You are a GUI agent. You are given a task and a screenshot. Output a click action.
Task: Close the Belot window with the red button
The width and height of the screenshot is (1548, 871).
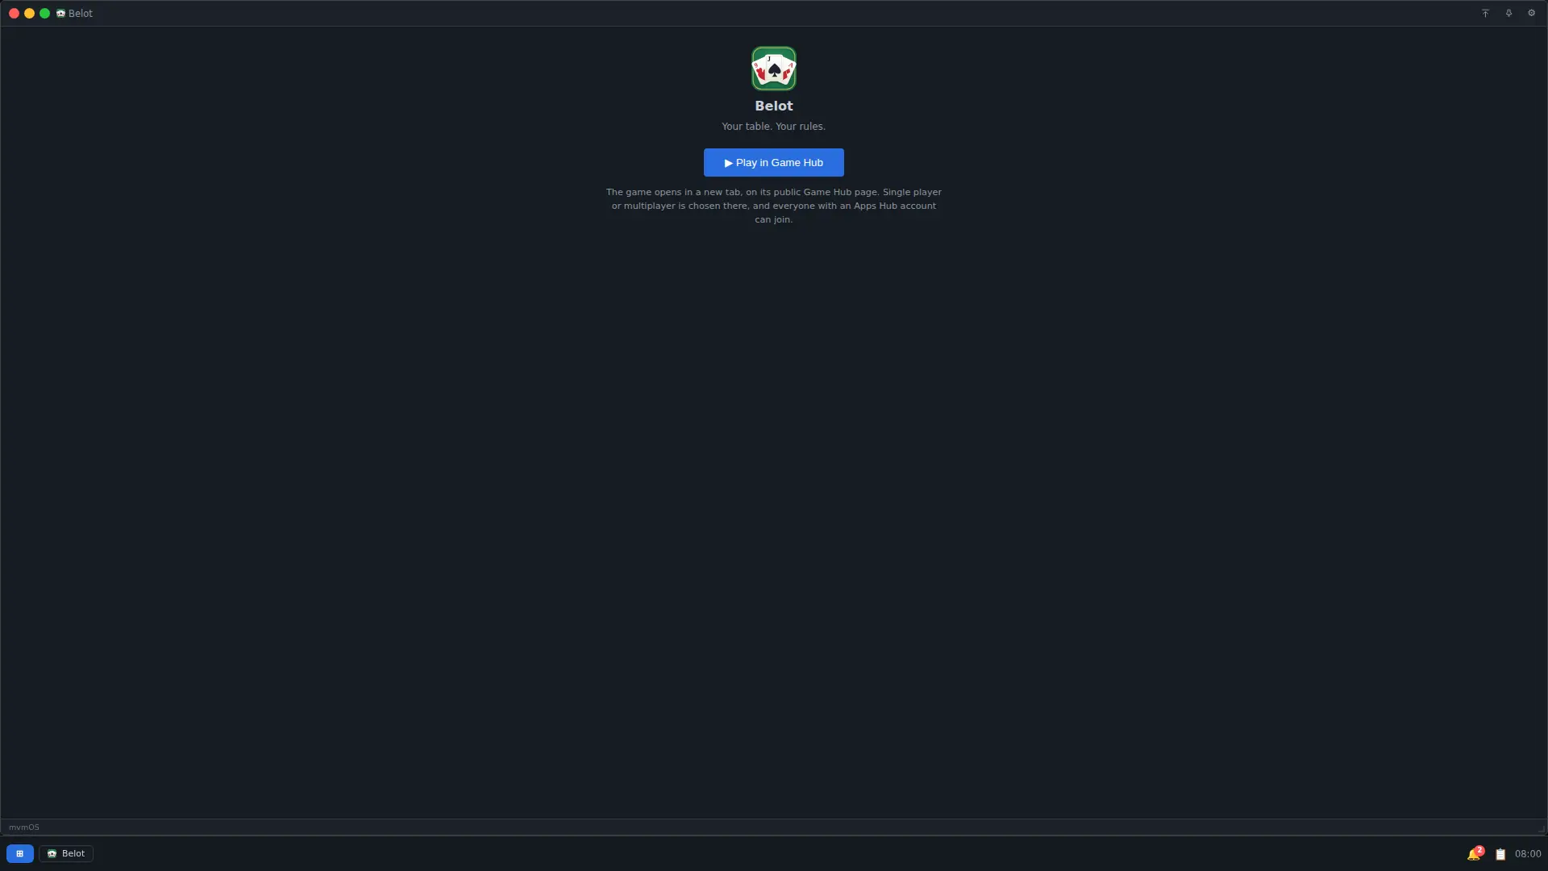pos(14,14)
